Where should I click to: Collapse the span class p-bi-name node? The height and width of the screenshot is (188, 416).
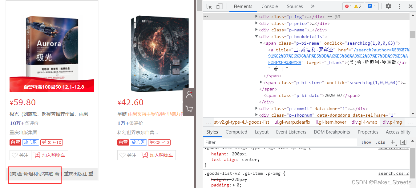[x=261, y=43]
